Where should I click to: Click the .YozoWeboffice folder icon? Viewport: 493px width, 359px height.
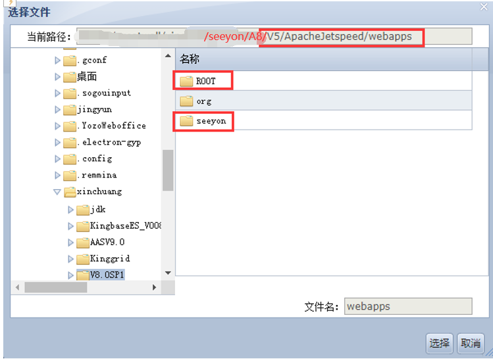click(70, 126)
